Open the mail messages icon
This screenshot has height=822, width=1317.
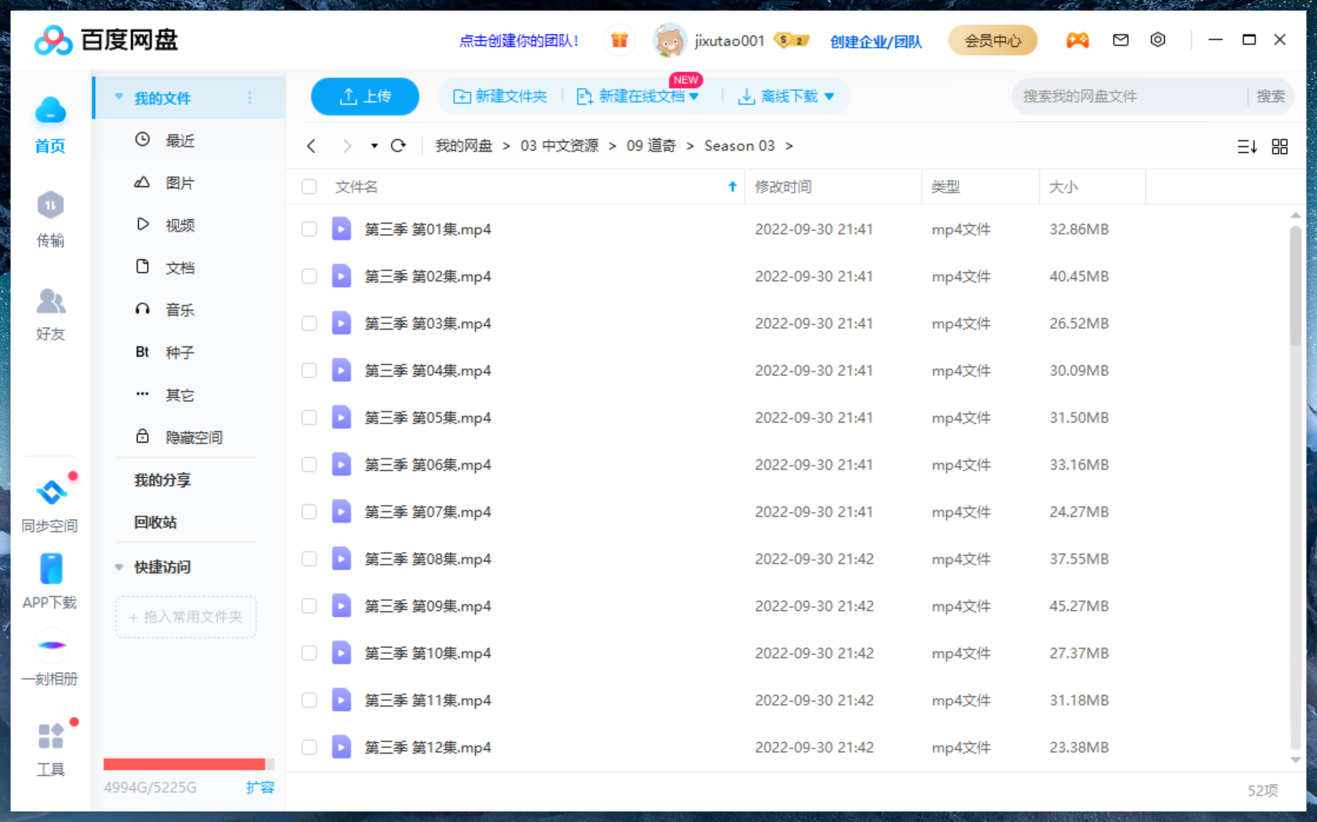tap(1121, 40)
